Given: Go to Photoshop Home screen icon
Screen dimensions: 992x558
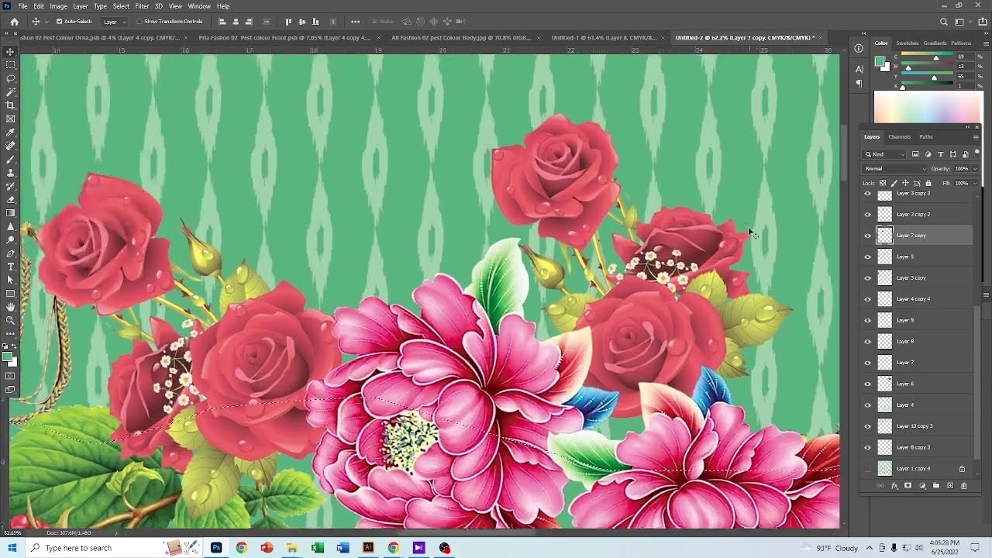Looking at the screenshot, I should point(14,22).
